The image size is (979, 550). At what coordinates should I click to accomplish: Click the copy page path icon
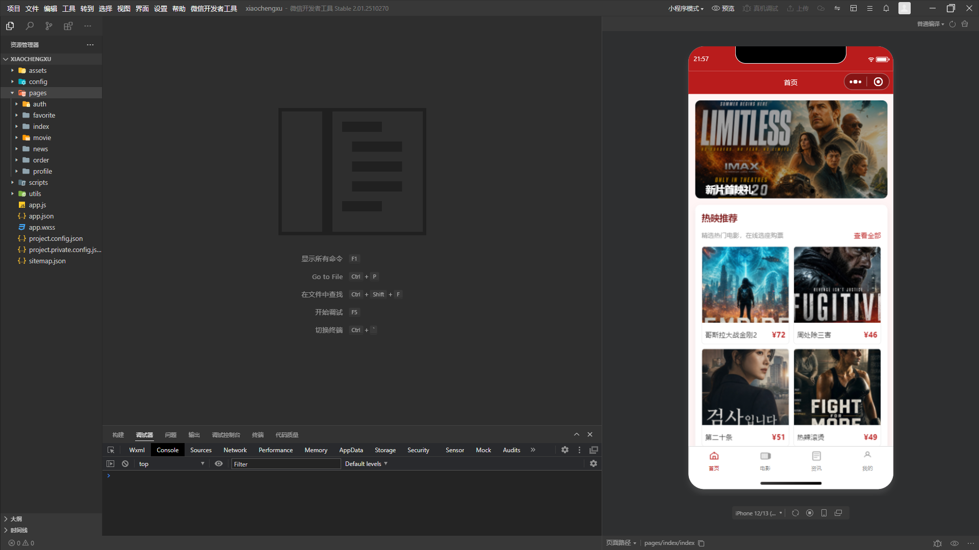702,543
